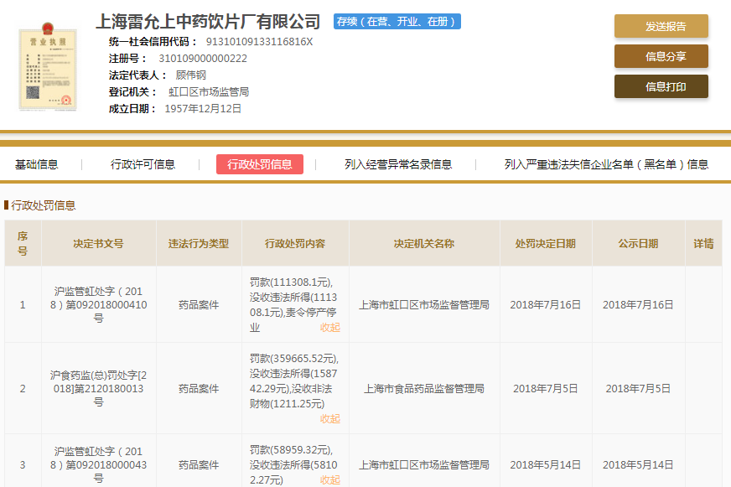Click the 信息打印 button

pyautogui.click(x=661, y=86)
